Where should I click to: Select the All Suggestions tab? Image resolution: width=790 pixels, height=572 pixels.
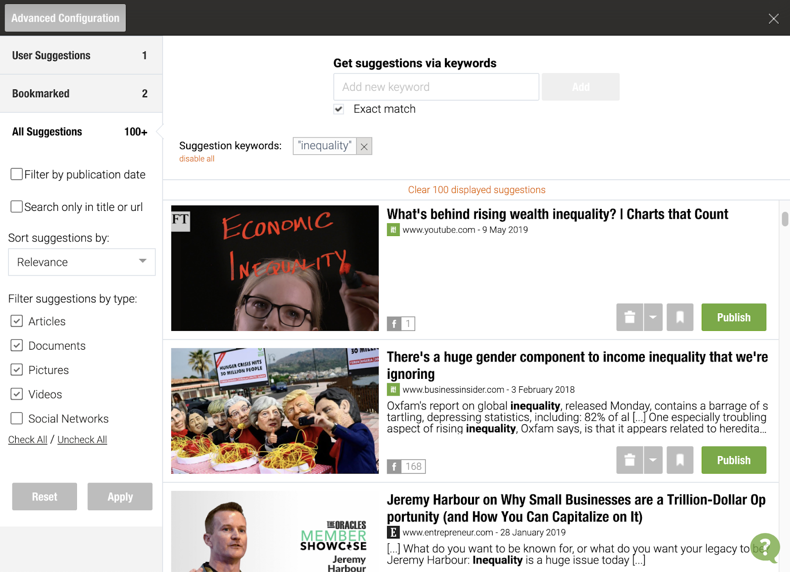click(x=81, y=132)
